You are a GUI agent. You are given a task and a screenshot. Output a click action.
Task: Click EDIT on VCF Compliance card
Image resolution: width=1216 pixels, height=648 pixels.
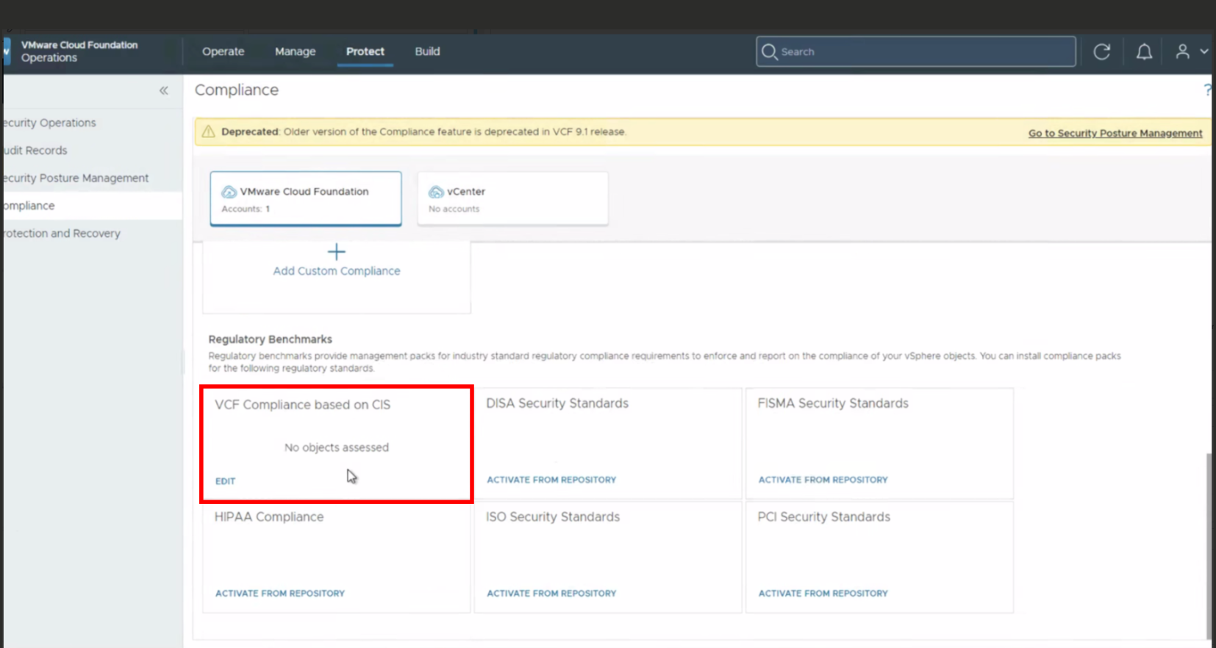click(x=225, y=481)
